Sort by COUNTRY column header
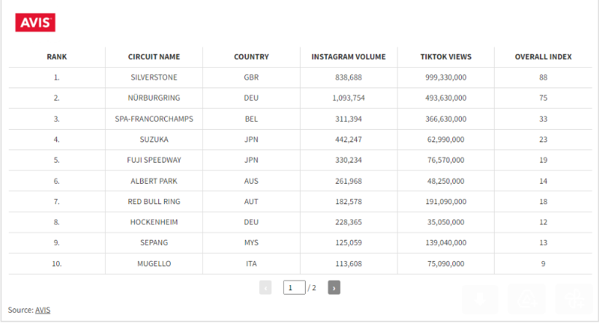The width and height of the screenshot is (599, 323). click(252, 57)
